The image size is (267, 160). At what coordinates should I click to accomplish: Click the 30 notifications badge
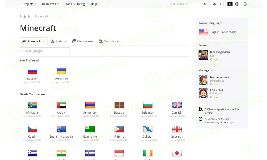pos(221,4)
